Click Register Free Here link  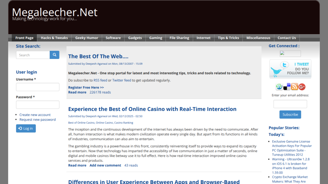(86, 87)
